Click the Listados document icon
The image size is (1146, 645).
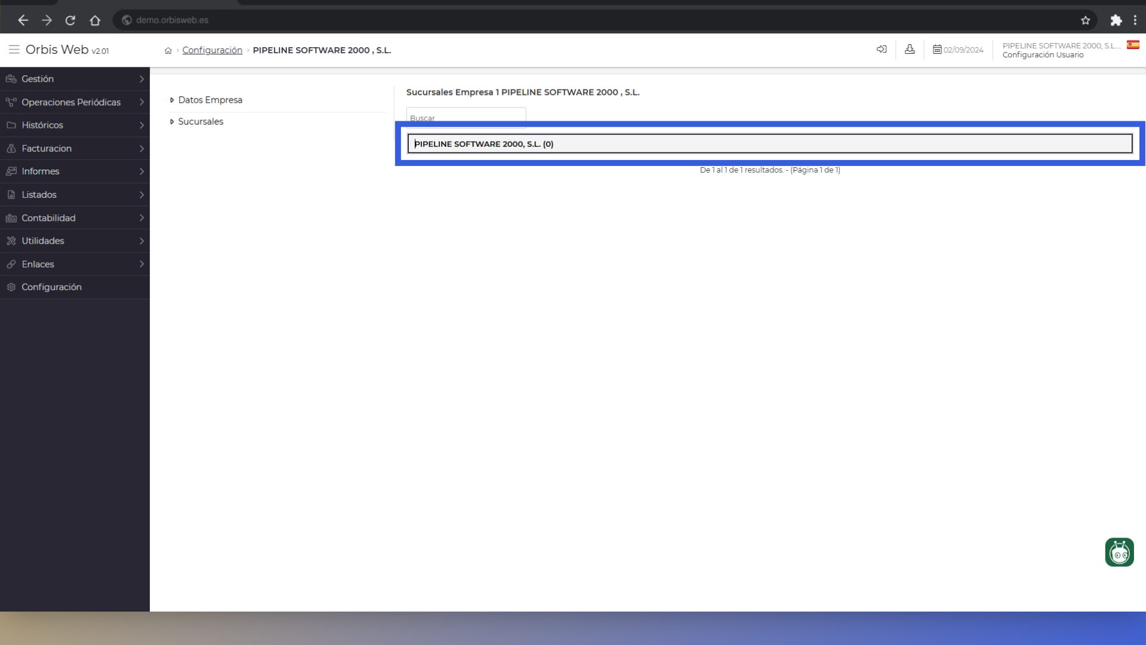11,195
